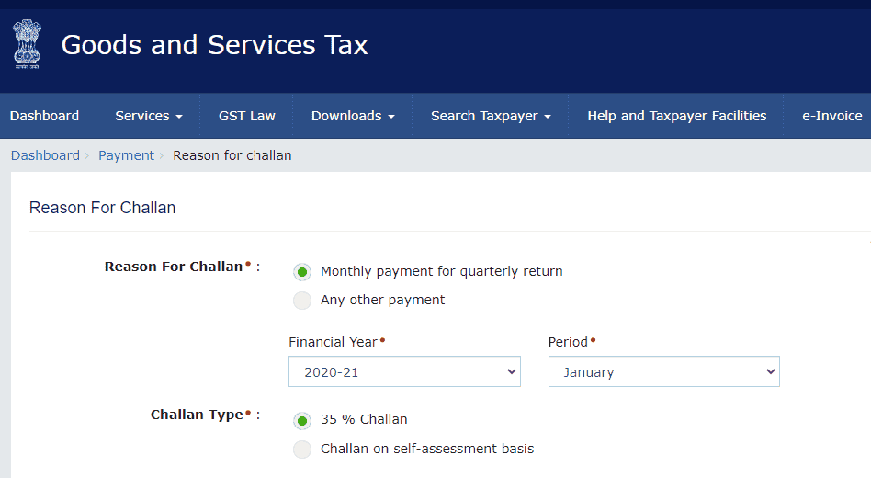Open the Period dropdown showing January

(x=663, y=372)
